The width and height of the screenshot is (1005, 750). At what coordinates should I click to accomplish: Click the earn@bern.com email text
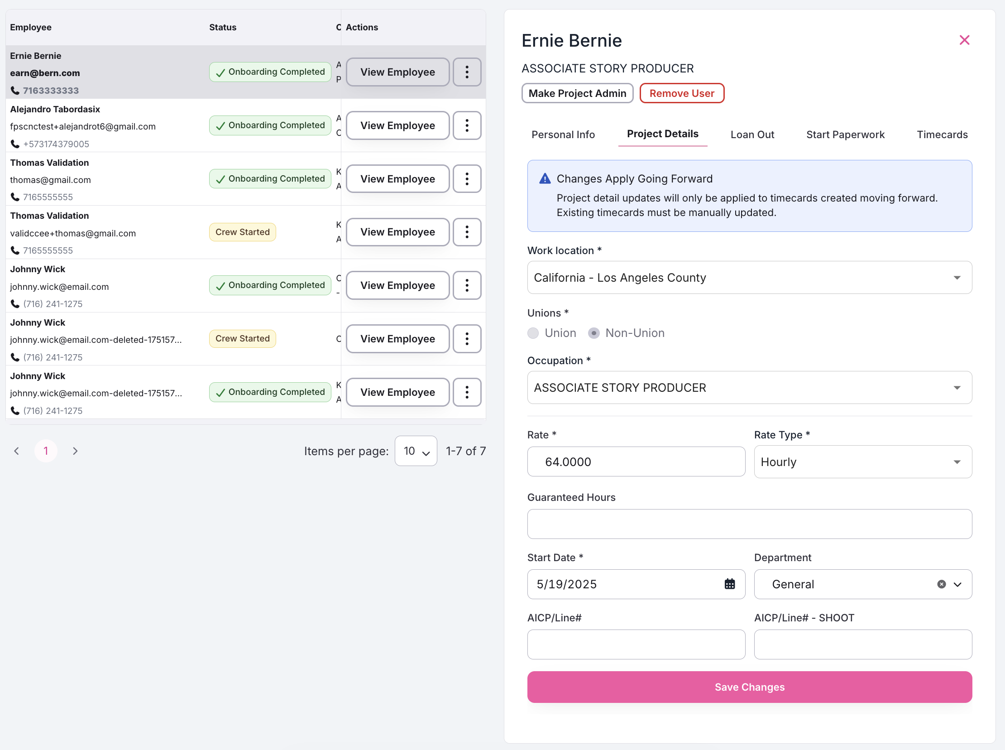coord(45,73)
